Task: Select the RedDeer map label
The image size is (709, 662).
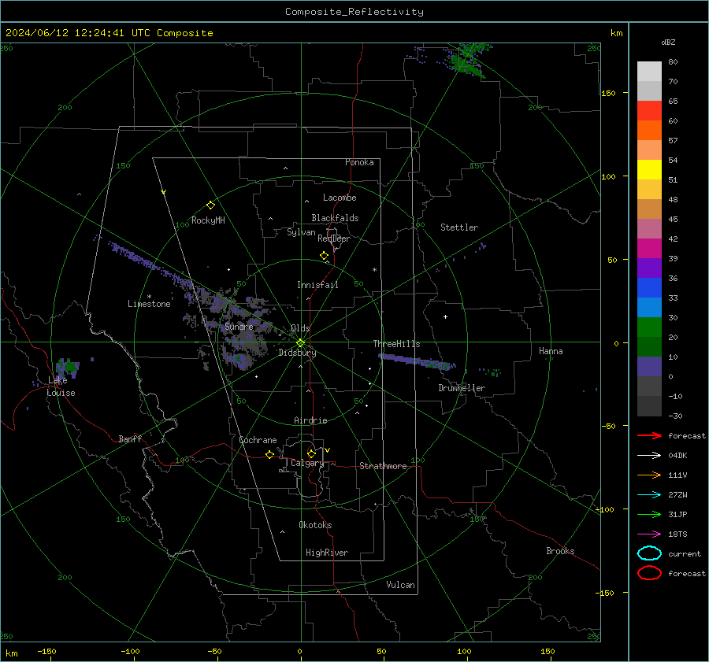Action: point(334,239)
